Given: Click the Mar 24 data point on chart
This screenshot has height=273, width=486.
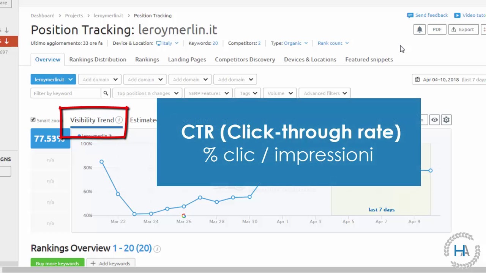Looking at the screenshot, I should pos(151,214).
